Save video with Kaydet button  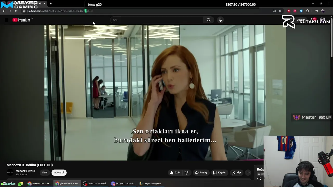[219, 172]
